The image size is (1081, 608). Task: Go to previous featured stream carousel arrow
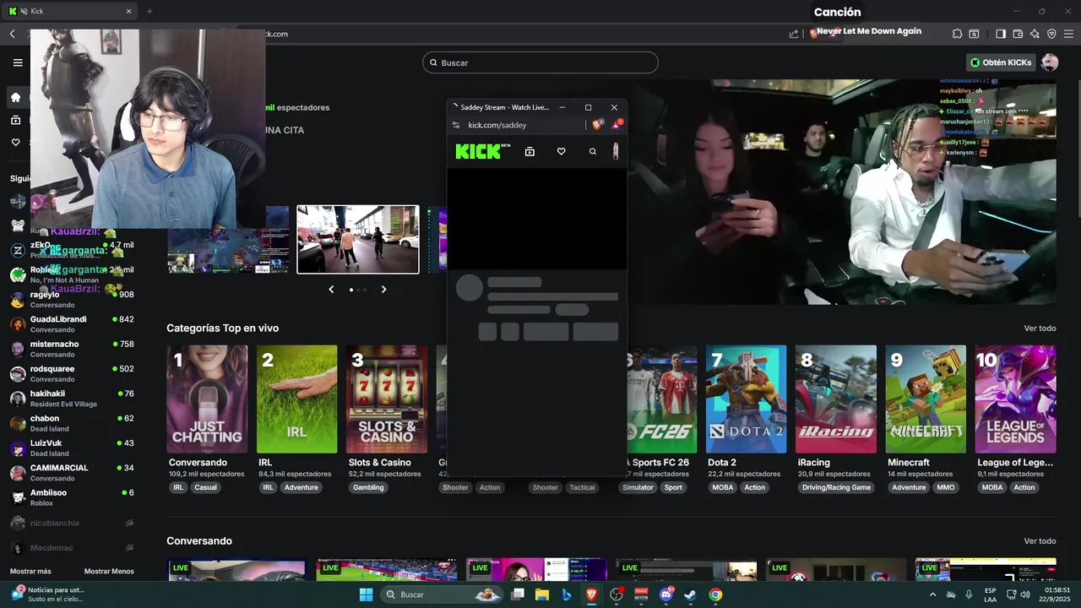tap(331, 290)
